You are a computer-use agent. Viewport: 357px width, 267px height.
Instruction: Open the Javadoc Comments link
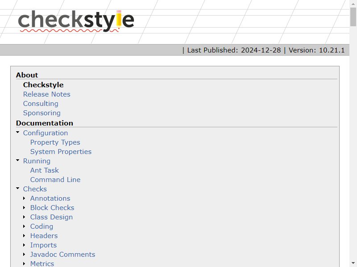click(62, 254)
